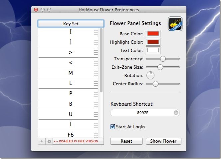Select the L key row

point(68,83)
